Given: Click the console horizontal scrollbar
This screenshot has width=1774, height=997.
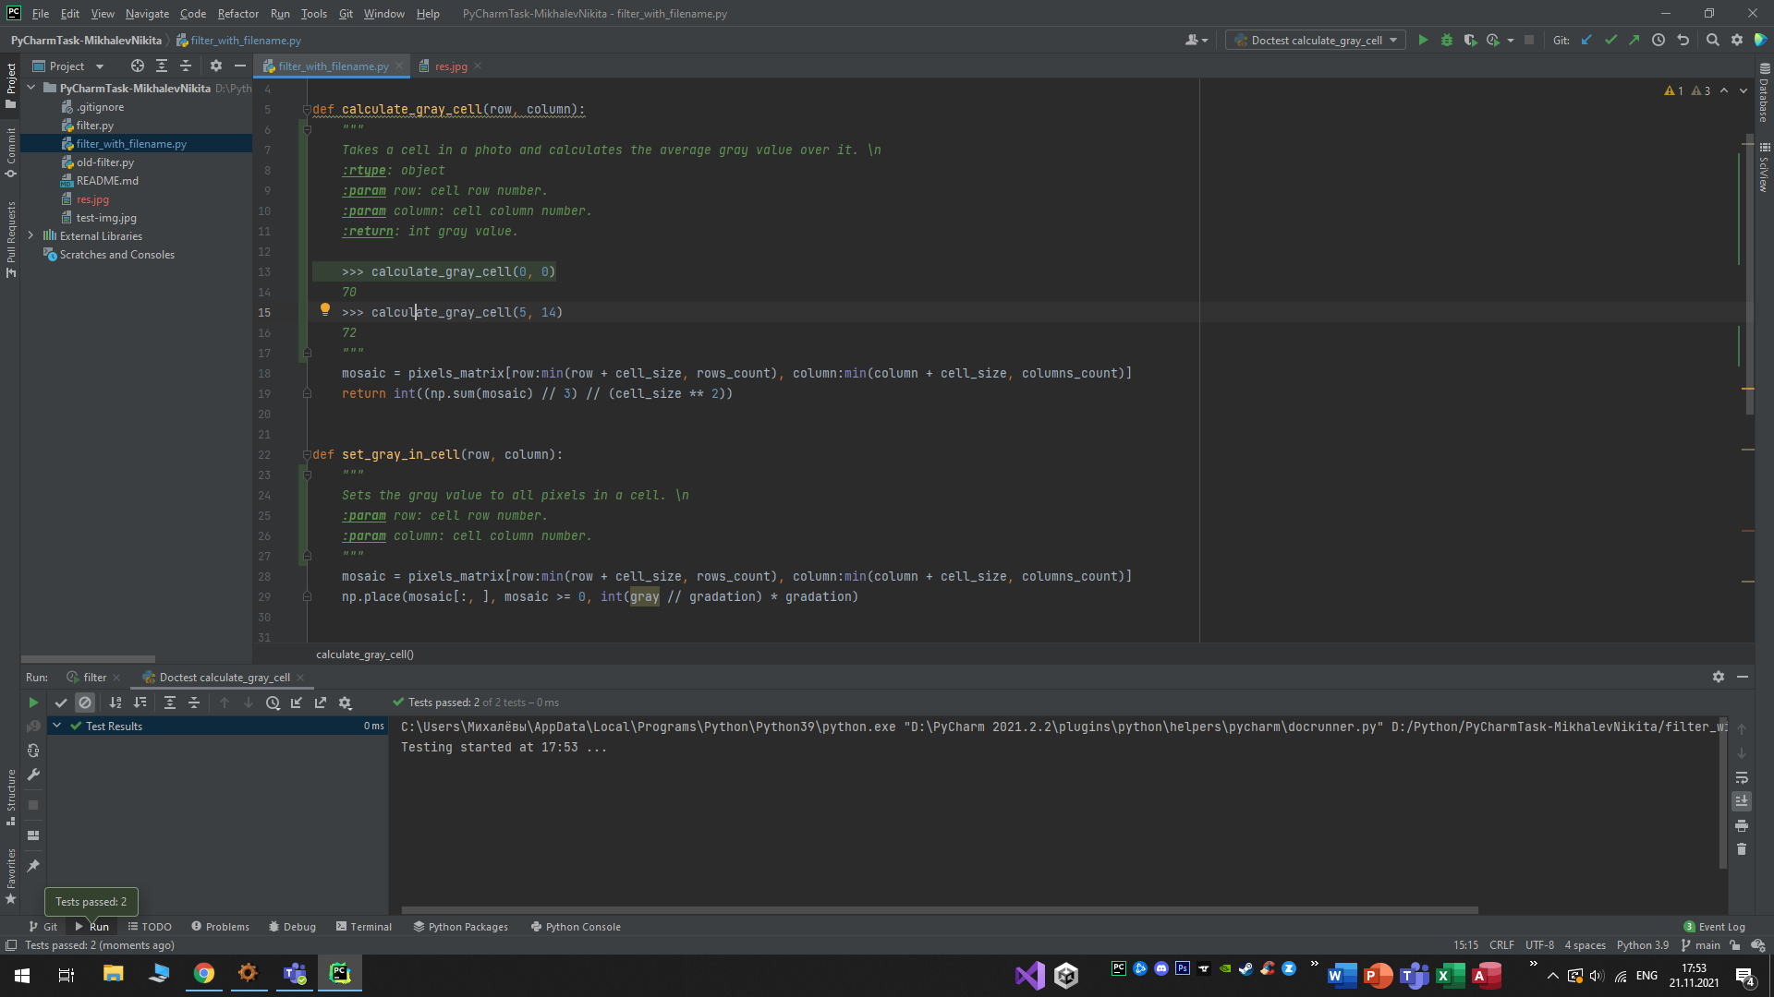Looking at the screenshot, I should click(939, 909).
